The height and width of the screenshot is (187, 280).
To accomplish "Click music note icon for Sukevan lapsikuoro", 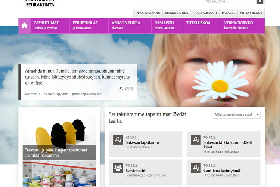I will [x=118, y=140].
